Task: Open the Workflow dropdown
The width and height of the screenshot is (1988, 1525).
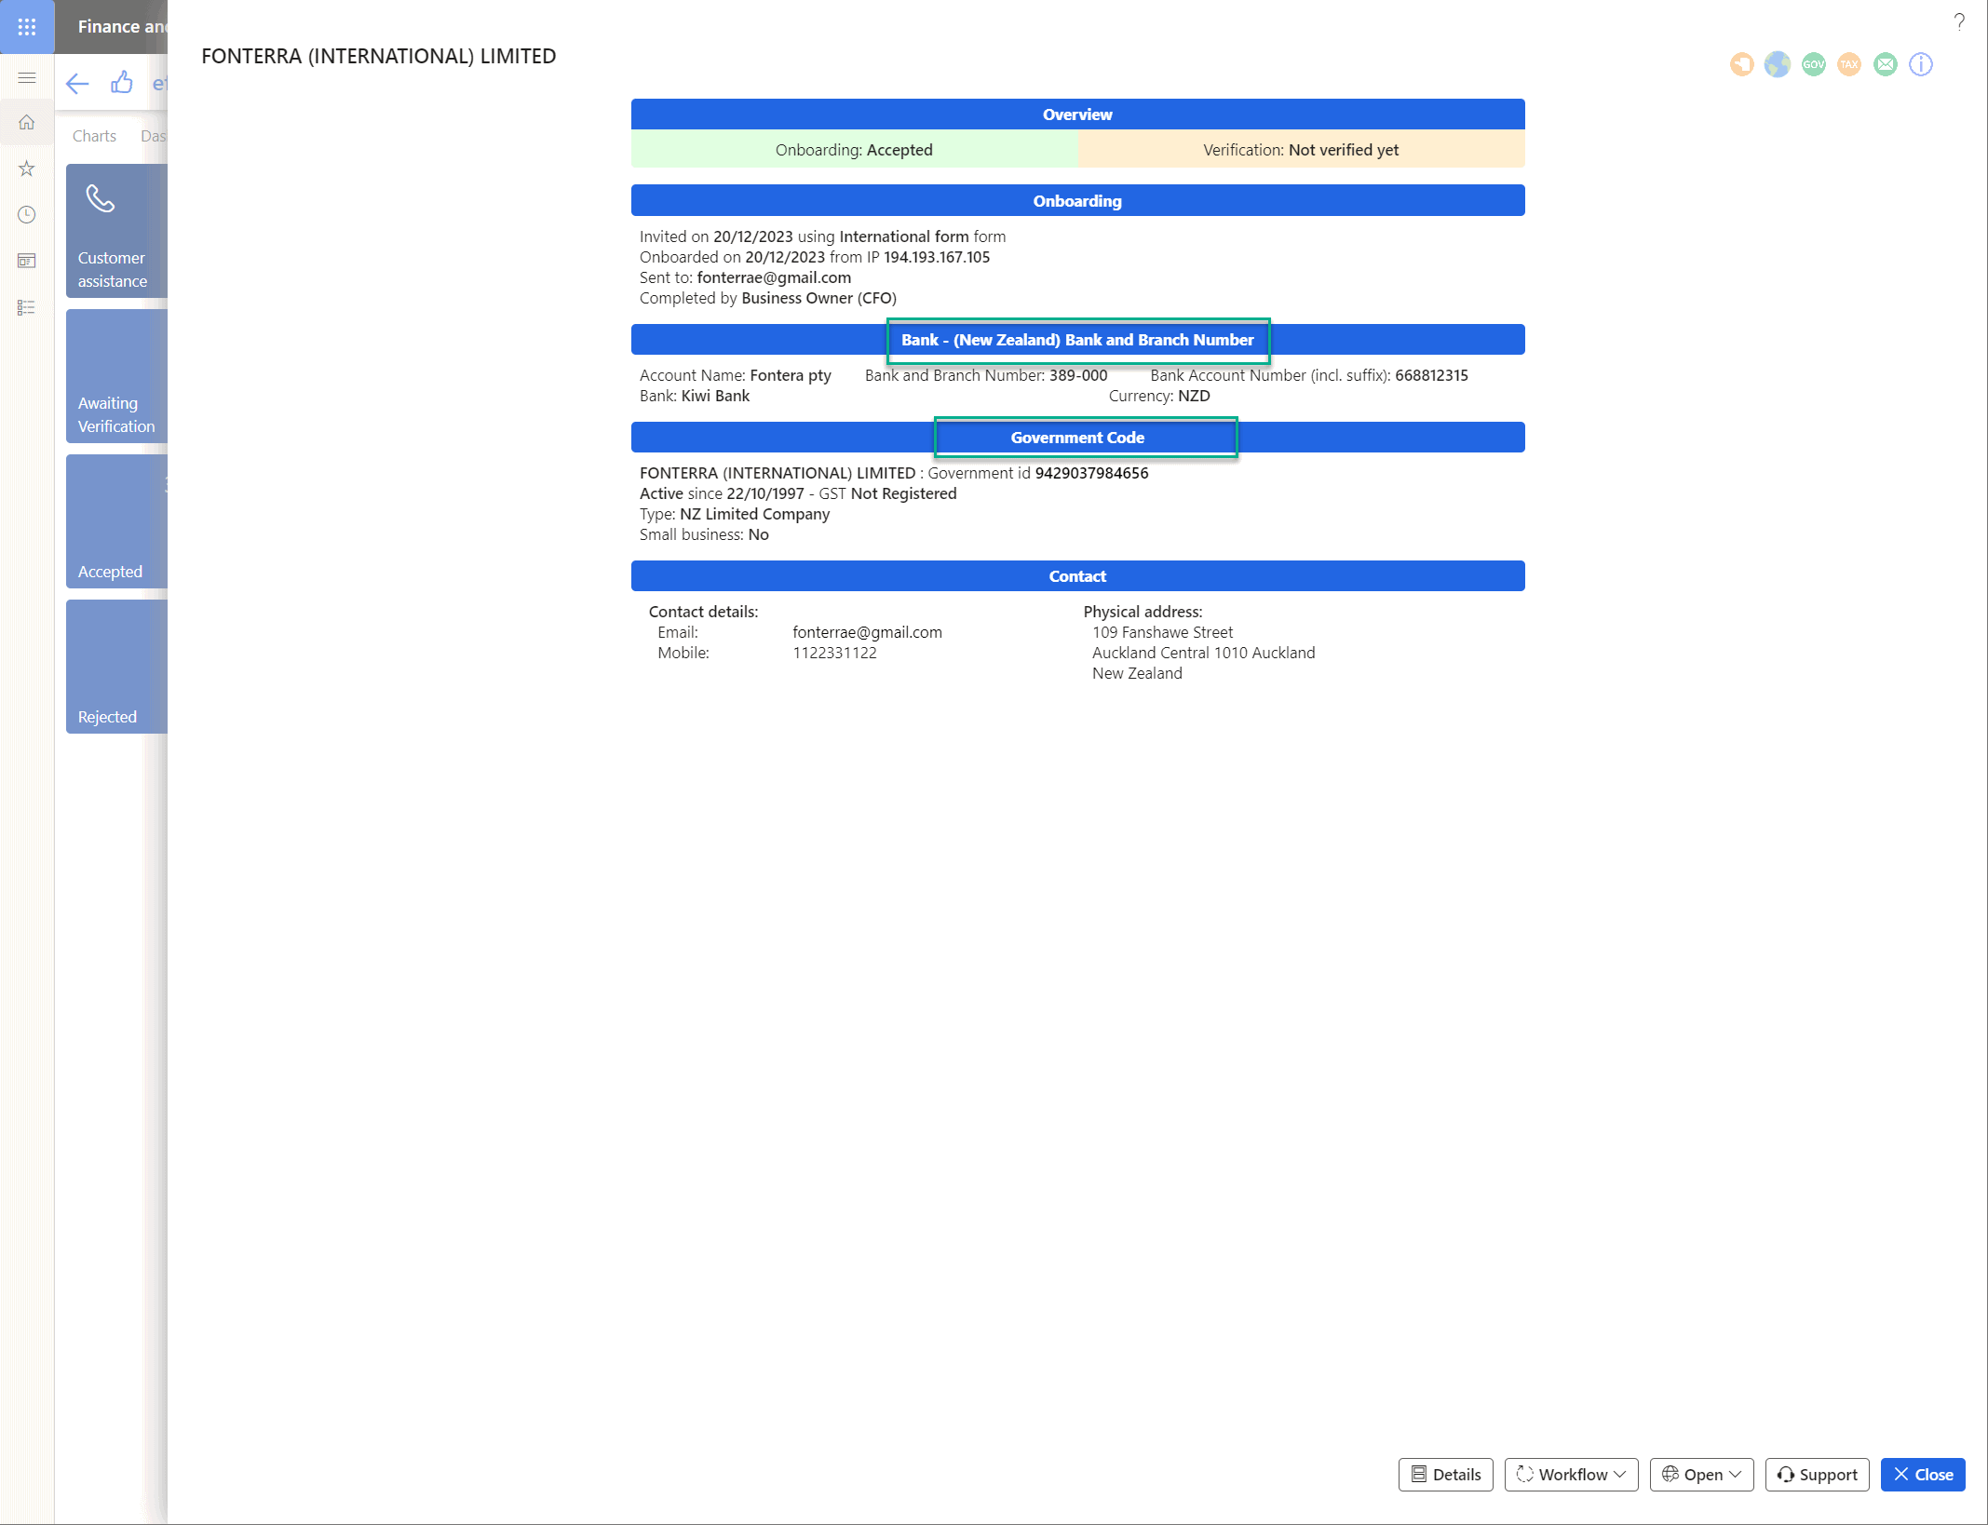Action: (x=1572, y=1475)
